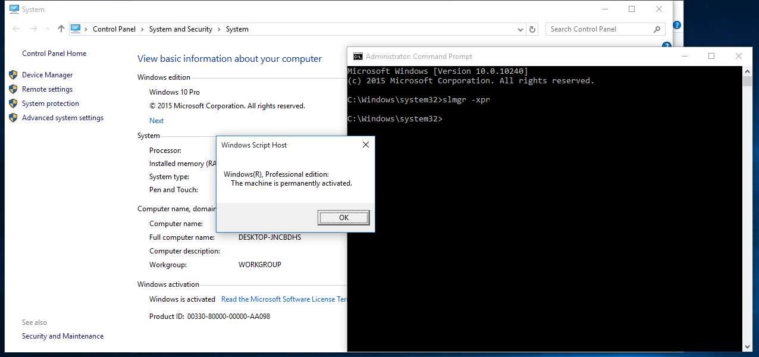Viewport: 759px width, 357px height.
Task: Read the Microsoft Software License Terms link
Action: 284,299
